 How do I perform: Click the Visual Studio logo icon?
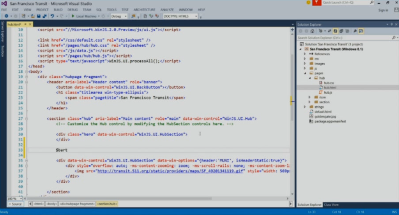tap(4, 3)
